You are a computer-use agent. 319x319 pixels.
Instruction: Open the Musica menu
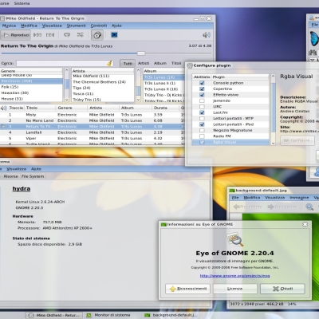point(9,26)
